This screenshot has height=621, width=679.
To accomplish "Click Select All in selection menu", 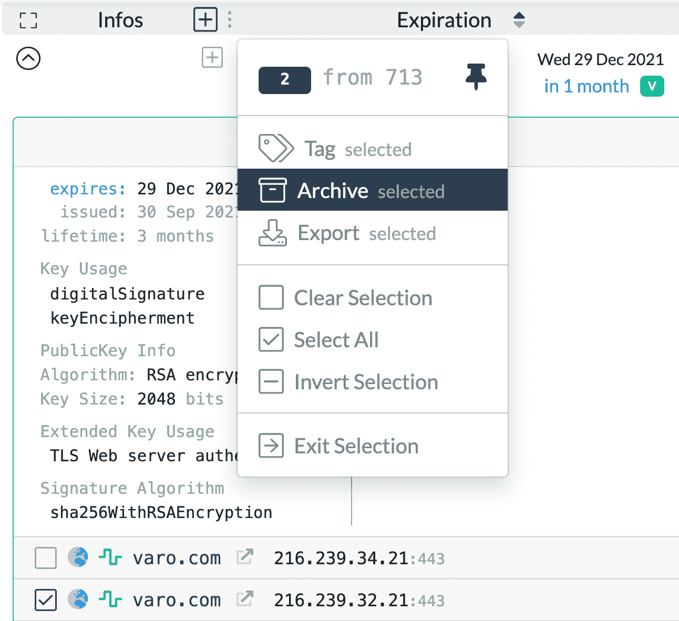I will point(336,340).
